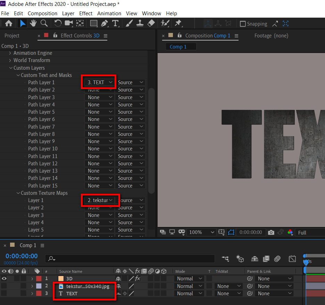325x305 pixels.
Task: Collapse the Custom Texture Maps group
Action: (x=18, y=193)
